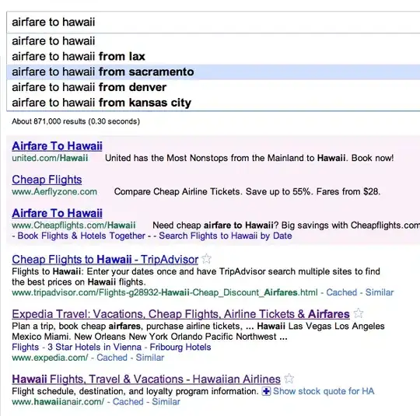Star the TripAdvisor Cheap Flights result
Viewport: 420px width, 416px height.
click(206, 259)
